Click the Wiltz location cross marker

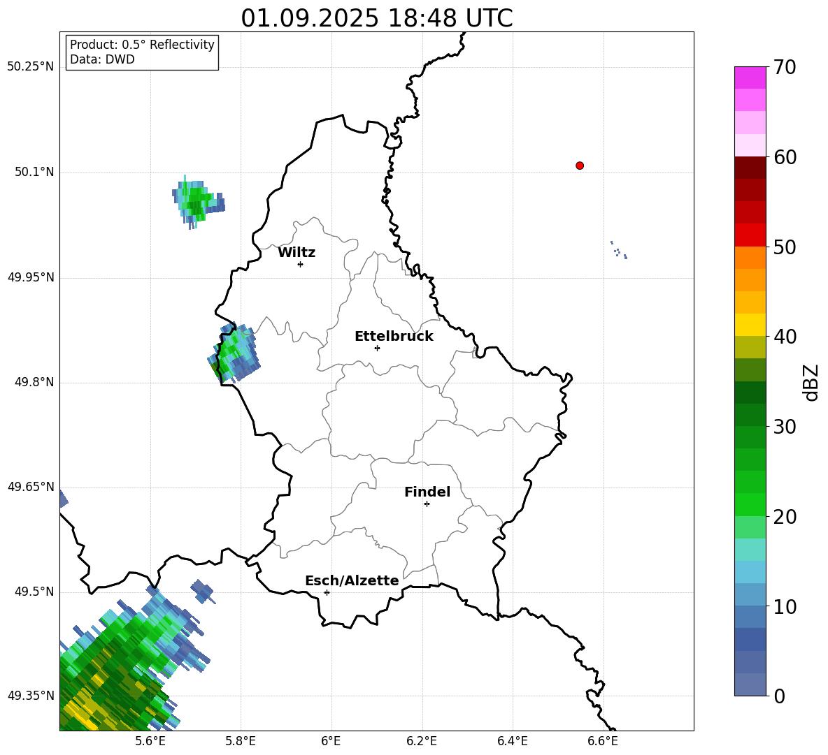point(301,264)
